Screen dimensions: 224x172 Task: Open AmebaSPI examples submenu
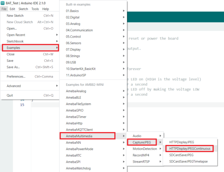click(x=93, y=162)
